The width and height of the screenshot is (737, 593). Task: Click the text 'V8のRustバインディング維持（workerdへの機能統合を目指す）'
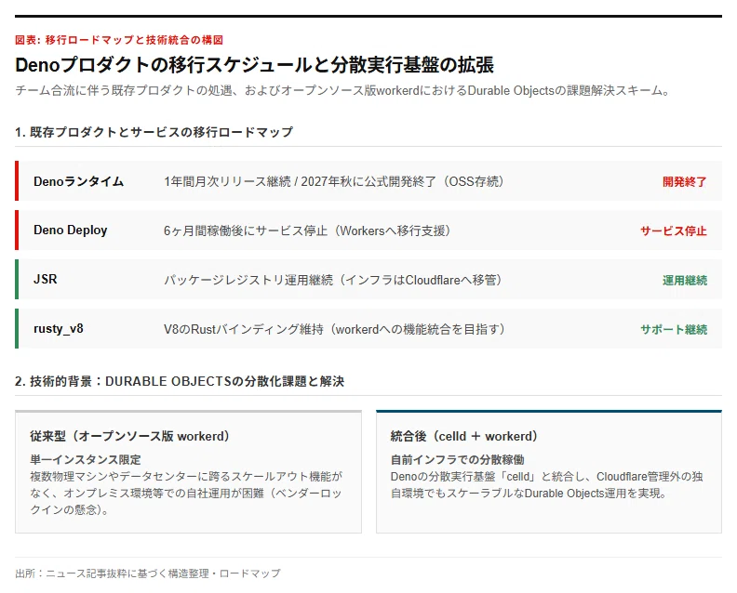(335, 329)
